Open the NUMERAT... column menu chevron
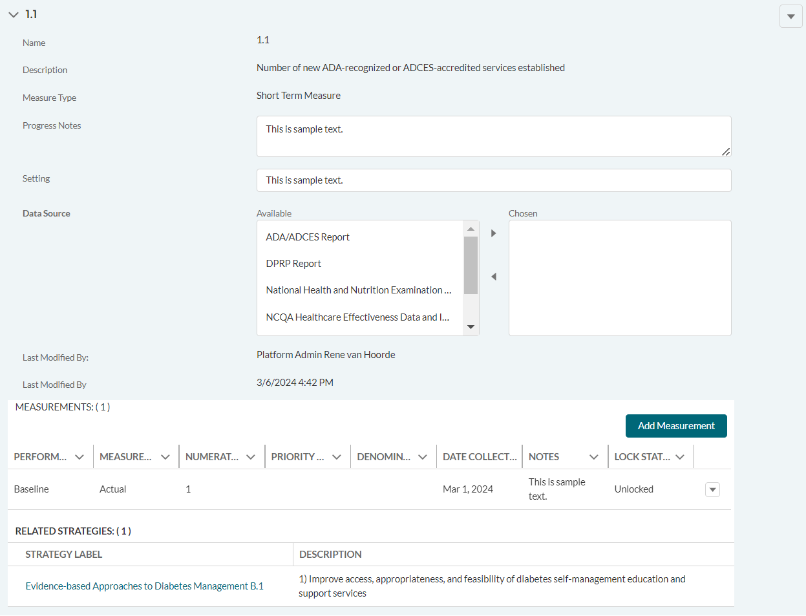 [x=251, y=457]
